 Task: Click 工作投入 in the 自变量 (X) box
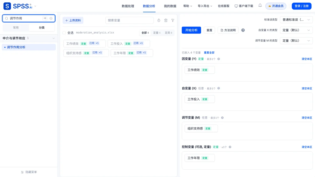(200, 99)
